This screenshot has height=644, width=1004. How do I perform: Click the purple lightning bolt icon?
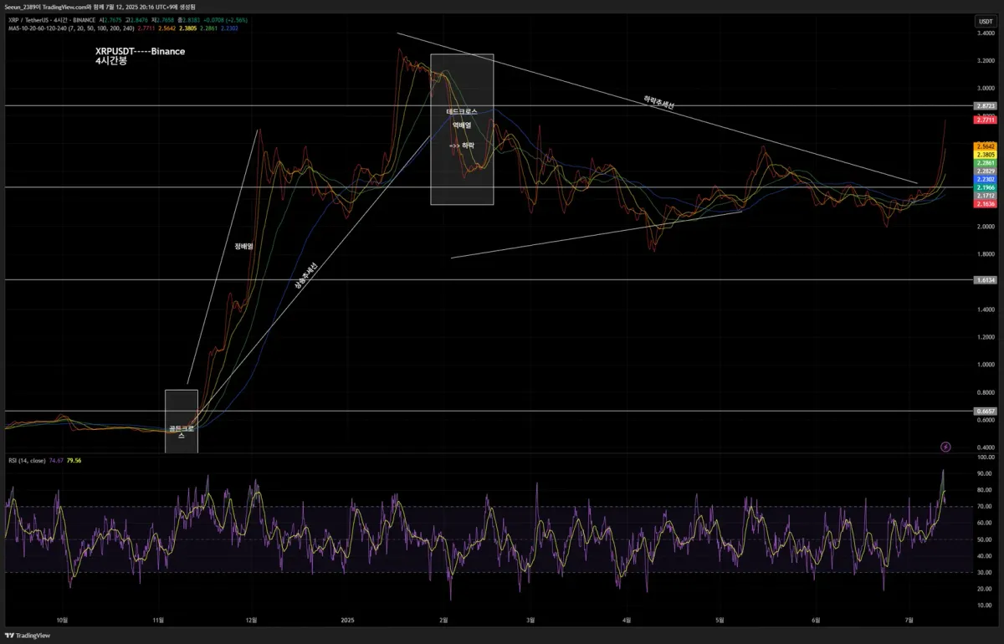coord(945,447)
